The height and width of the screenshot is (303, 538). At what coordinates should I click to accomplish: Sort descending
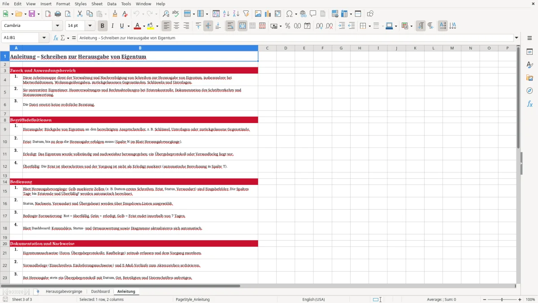pyautogui.click(x=236, y=14)
